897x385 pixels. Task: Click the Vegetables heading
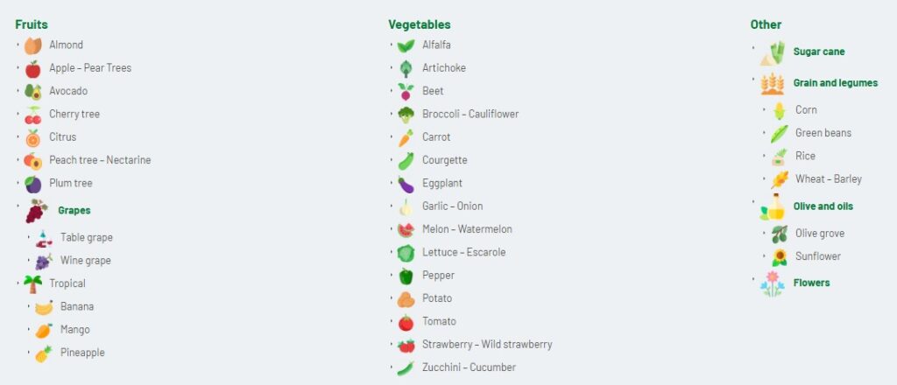419,24
